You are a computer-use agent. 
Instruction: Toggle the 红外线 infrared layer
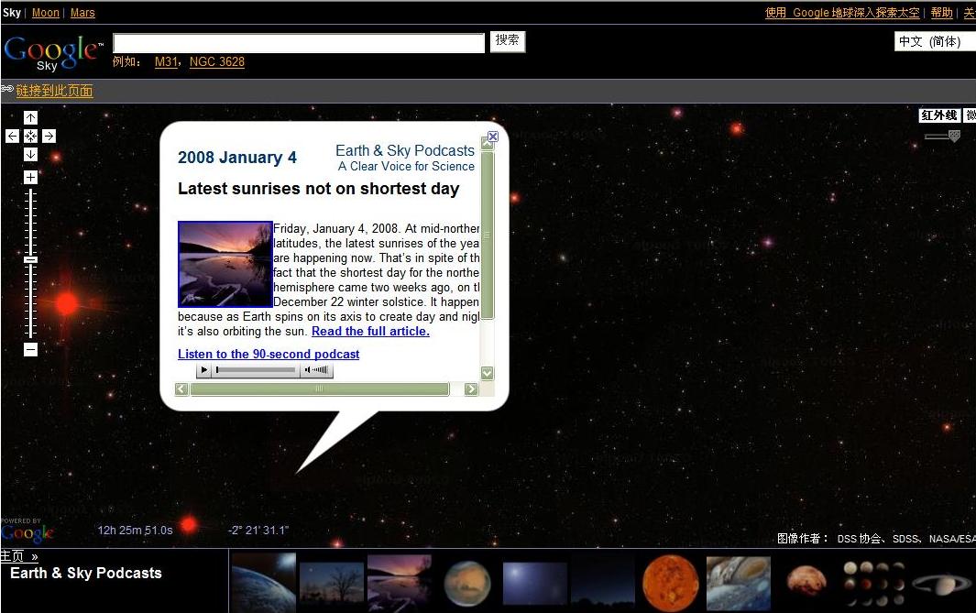[x=939, y=115]
